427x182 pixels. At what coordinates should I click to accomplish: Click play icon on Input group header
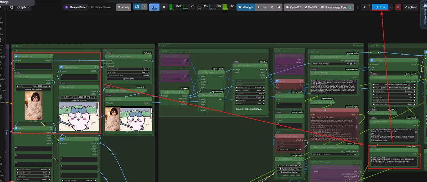tap(354, 45)
